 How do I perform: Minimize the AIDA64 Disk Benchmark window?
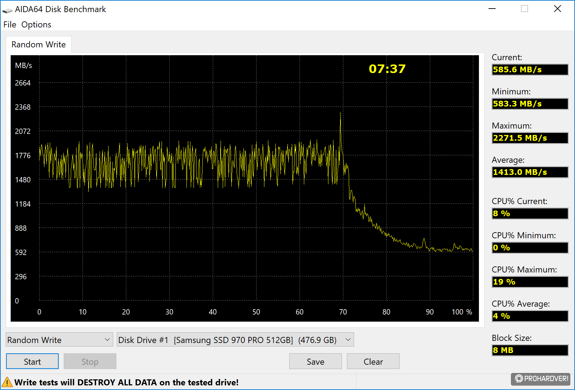pyautogui.click(x=492, y=9)
